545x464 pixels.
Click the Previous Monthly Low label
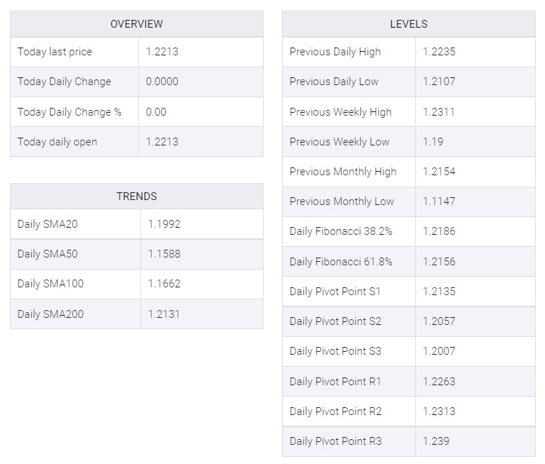pyautogui.click(x=342, y=201)
